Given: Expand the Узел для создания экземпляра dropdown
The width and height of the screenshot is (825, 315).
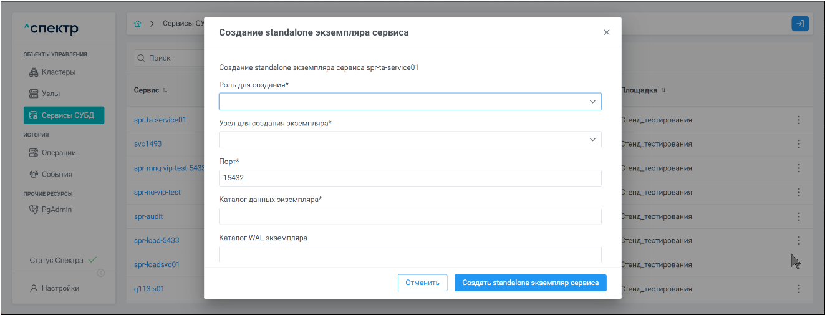Looking at the screenshot, I should click(410, 140).
